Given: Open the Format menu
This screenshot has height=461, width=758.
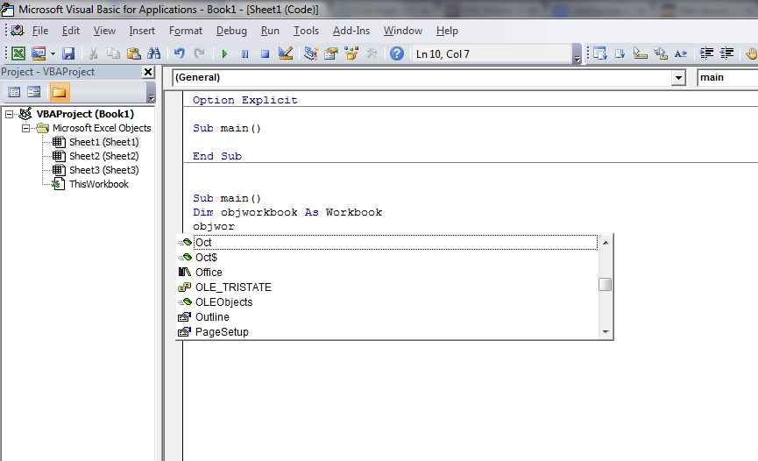Looking at the screenshot, I should (186, 31).
